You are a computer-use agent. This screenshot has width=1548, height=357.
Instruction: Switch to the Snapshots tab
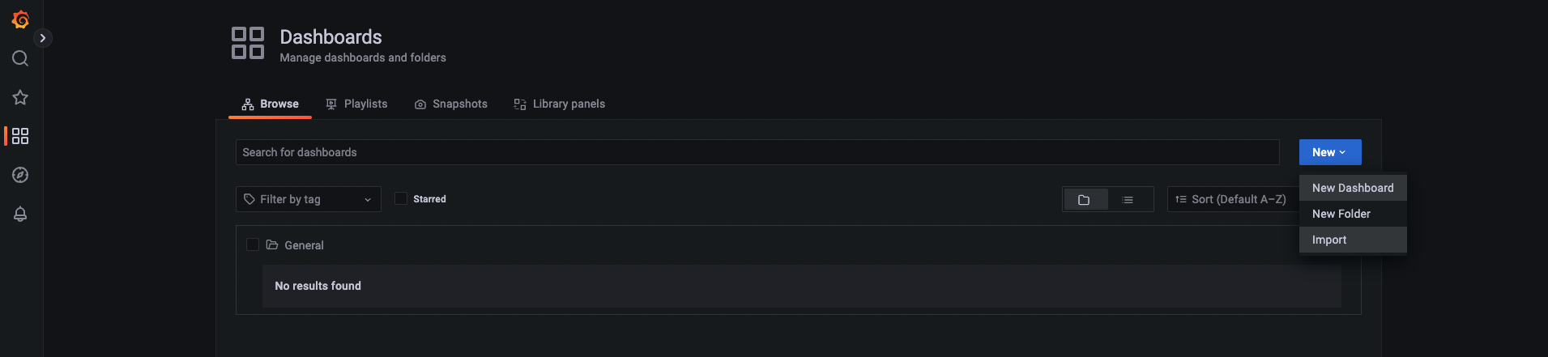click(x=451, y=104)
